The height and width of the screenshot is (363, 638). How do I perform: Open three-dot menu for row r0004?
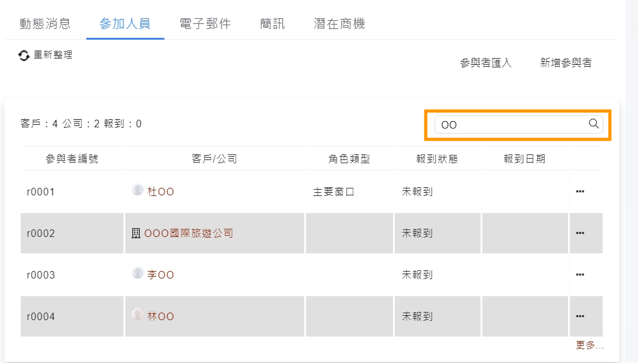580,316
